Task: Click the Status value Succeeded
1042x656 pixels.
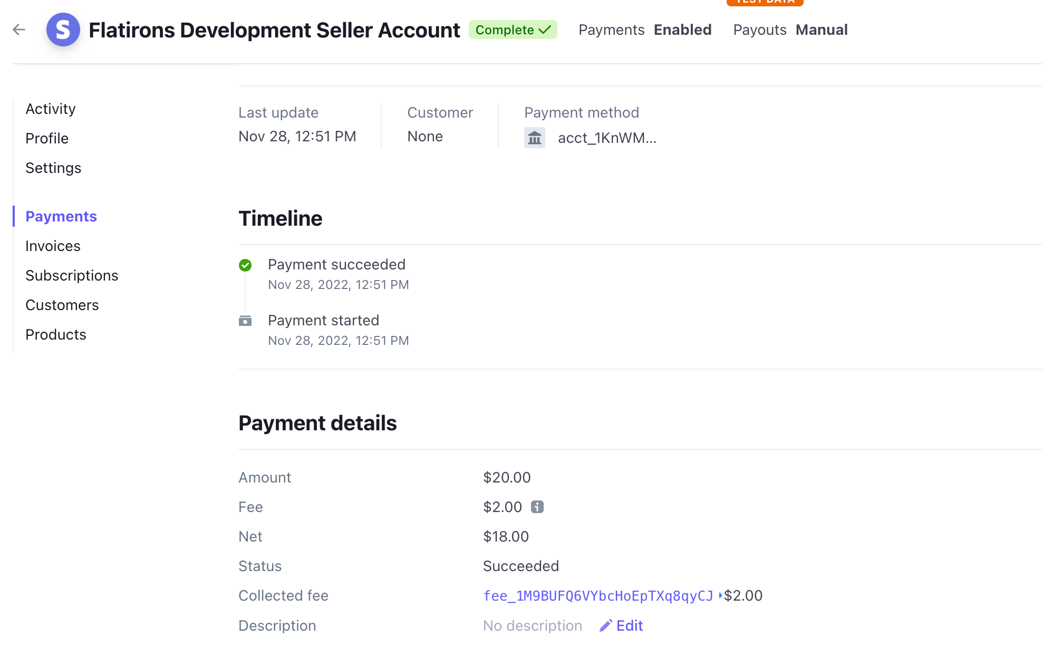Action: click(520, 566)
